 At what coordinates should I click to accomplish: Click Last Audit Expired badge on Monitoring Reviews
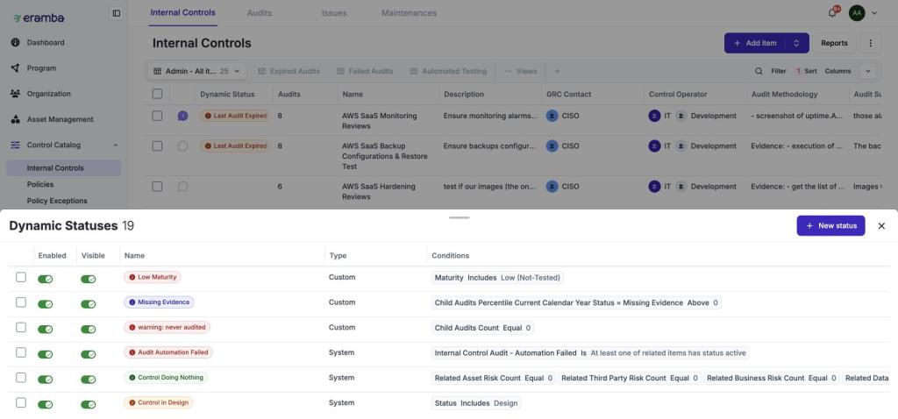coord(235,116)
